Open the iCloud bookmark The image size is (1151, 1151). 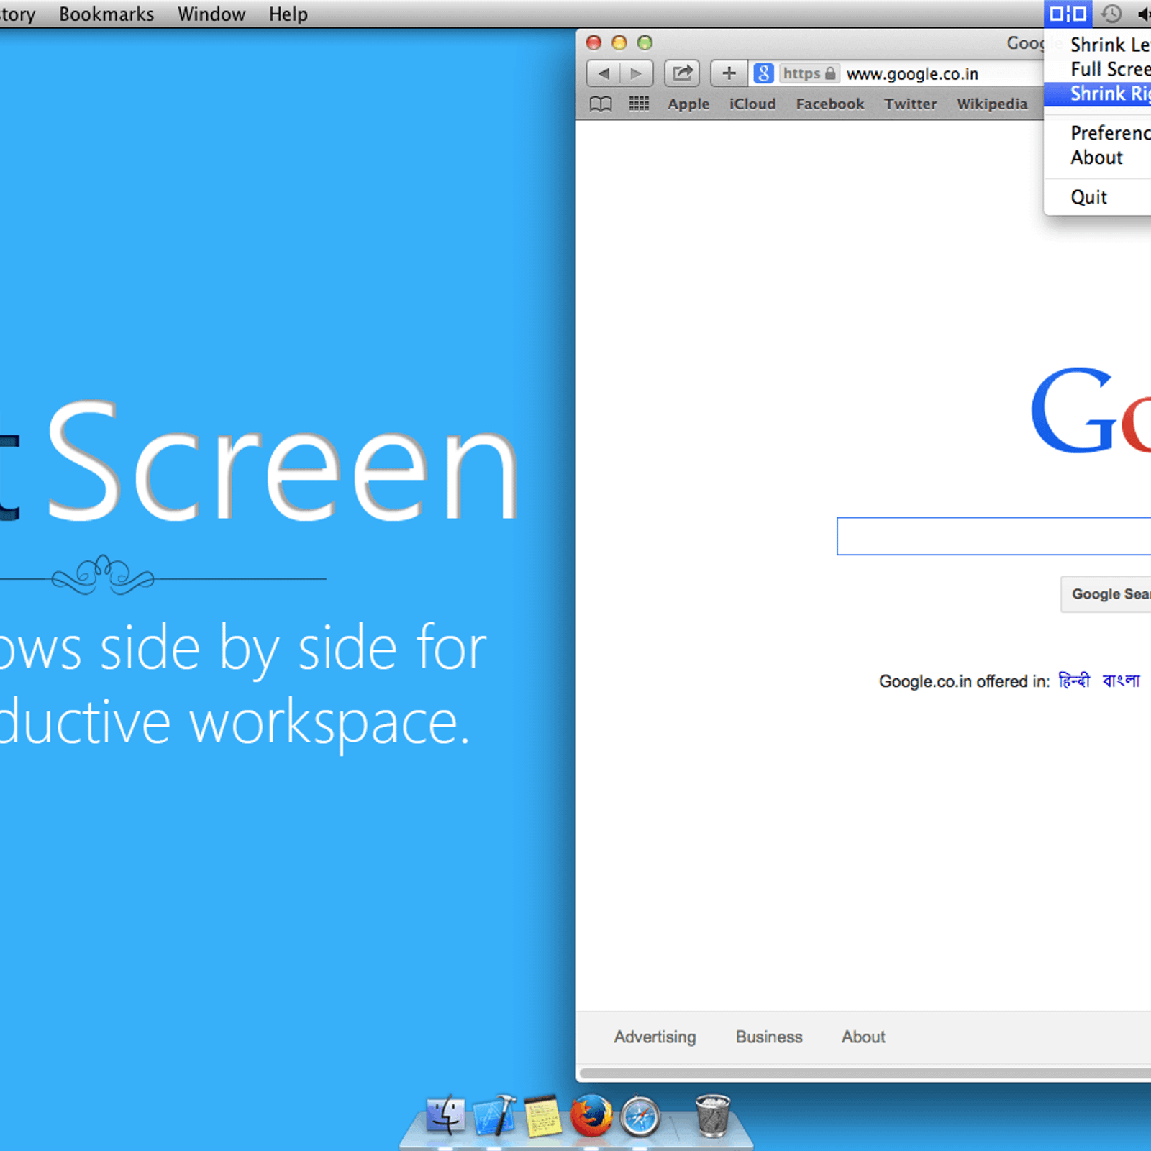point(752,104)
